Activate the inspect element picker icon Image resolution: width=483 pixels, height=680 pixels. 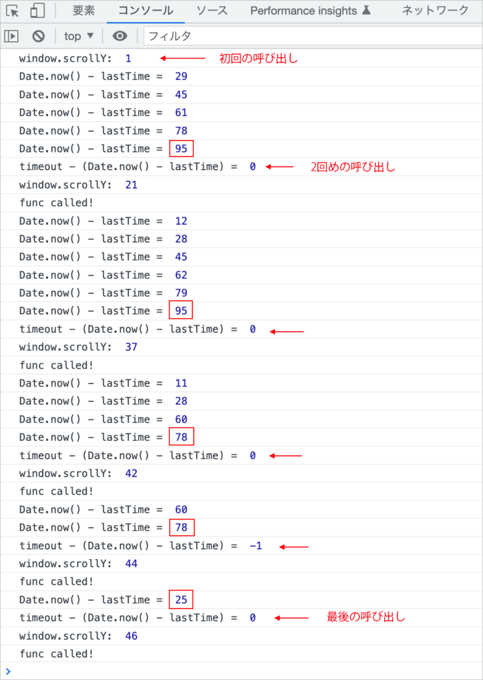(13, 11)
